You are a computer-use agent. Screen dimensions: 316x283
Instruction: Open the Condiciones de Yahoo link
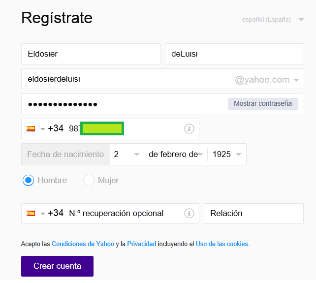83,244
